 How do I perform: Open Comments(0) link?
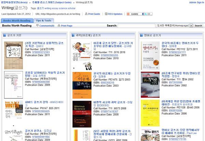click(x=47, y=26)
